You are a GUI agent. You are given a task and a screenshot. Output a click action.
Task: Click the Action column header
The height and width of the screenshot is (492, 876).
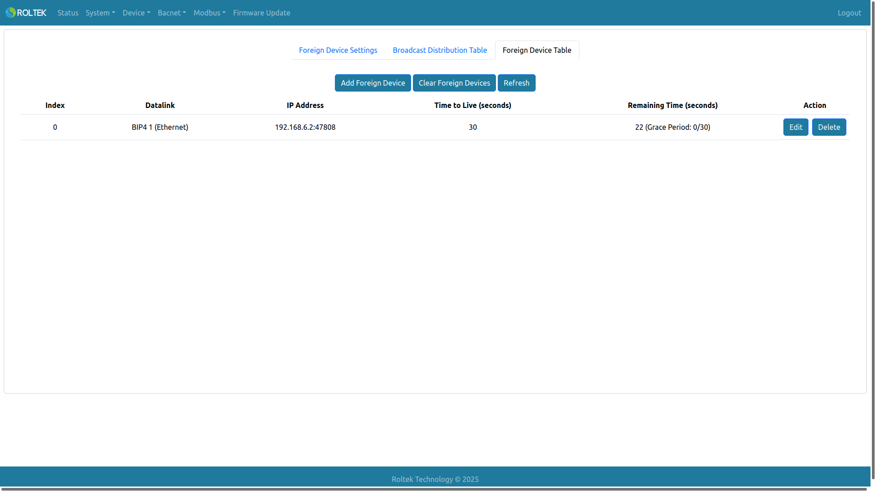pos(815,105)
